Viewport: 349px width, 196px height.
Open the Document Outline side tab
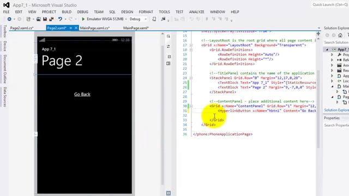[5, 69]
